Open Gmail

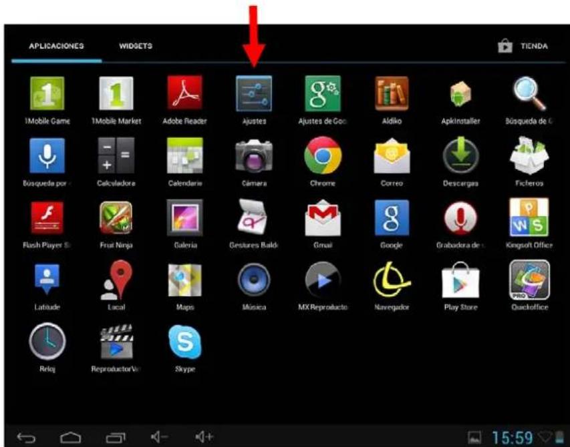click(323, 217)
